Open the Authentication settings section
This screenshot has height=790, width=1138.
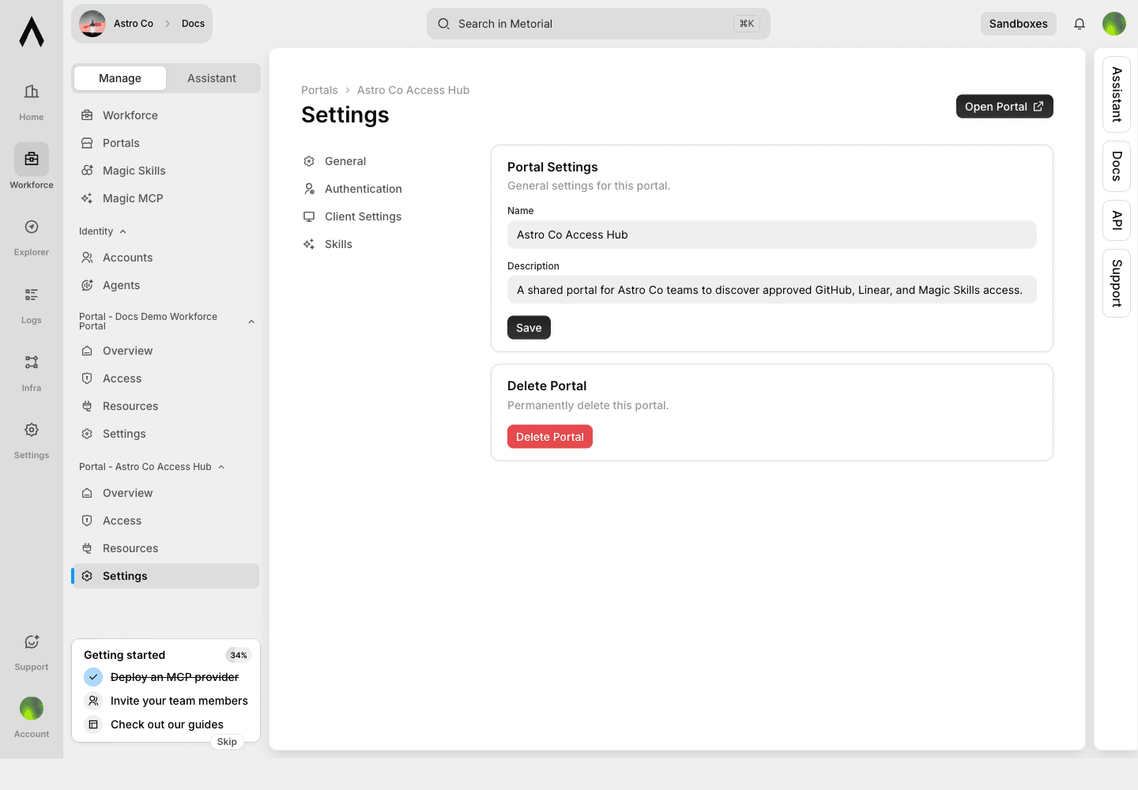point(352,189)
